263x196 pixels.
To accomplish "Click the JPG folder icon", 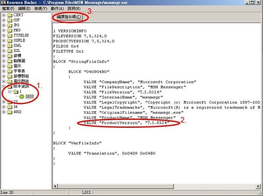I will (10, 25).
